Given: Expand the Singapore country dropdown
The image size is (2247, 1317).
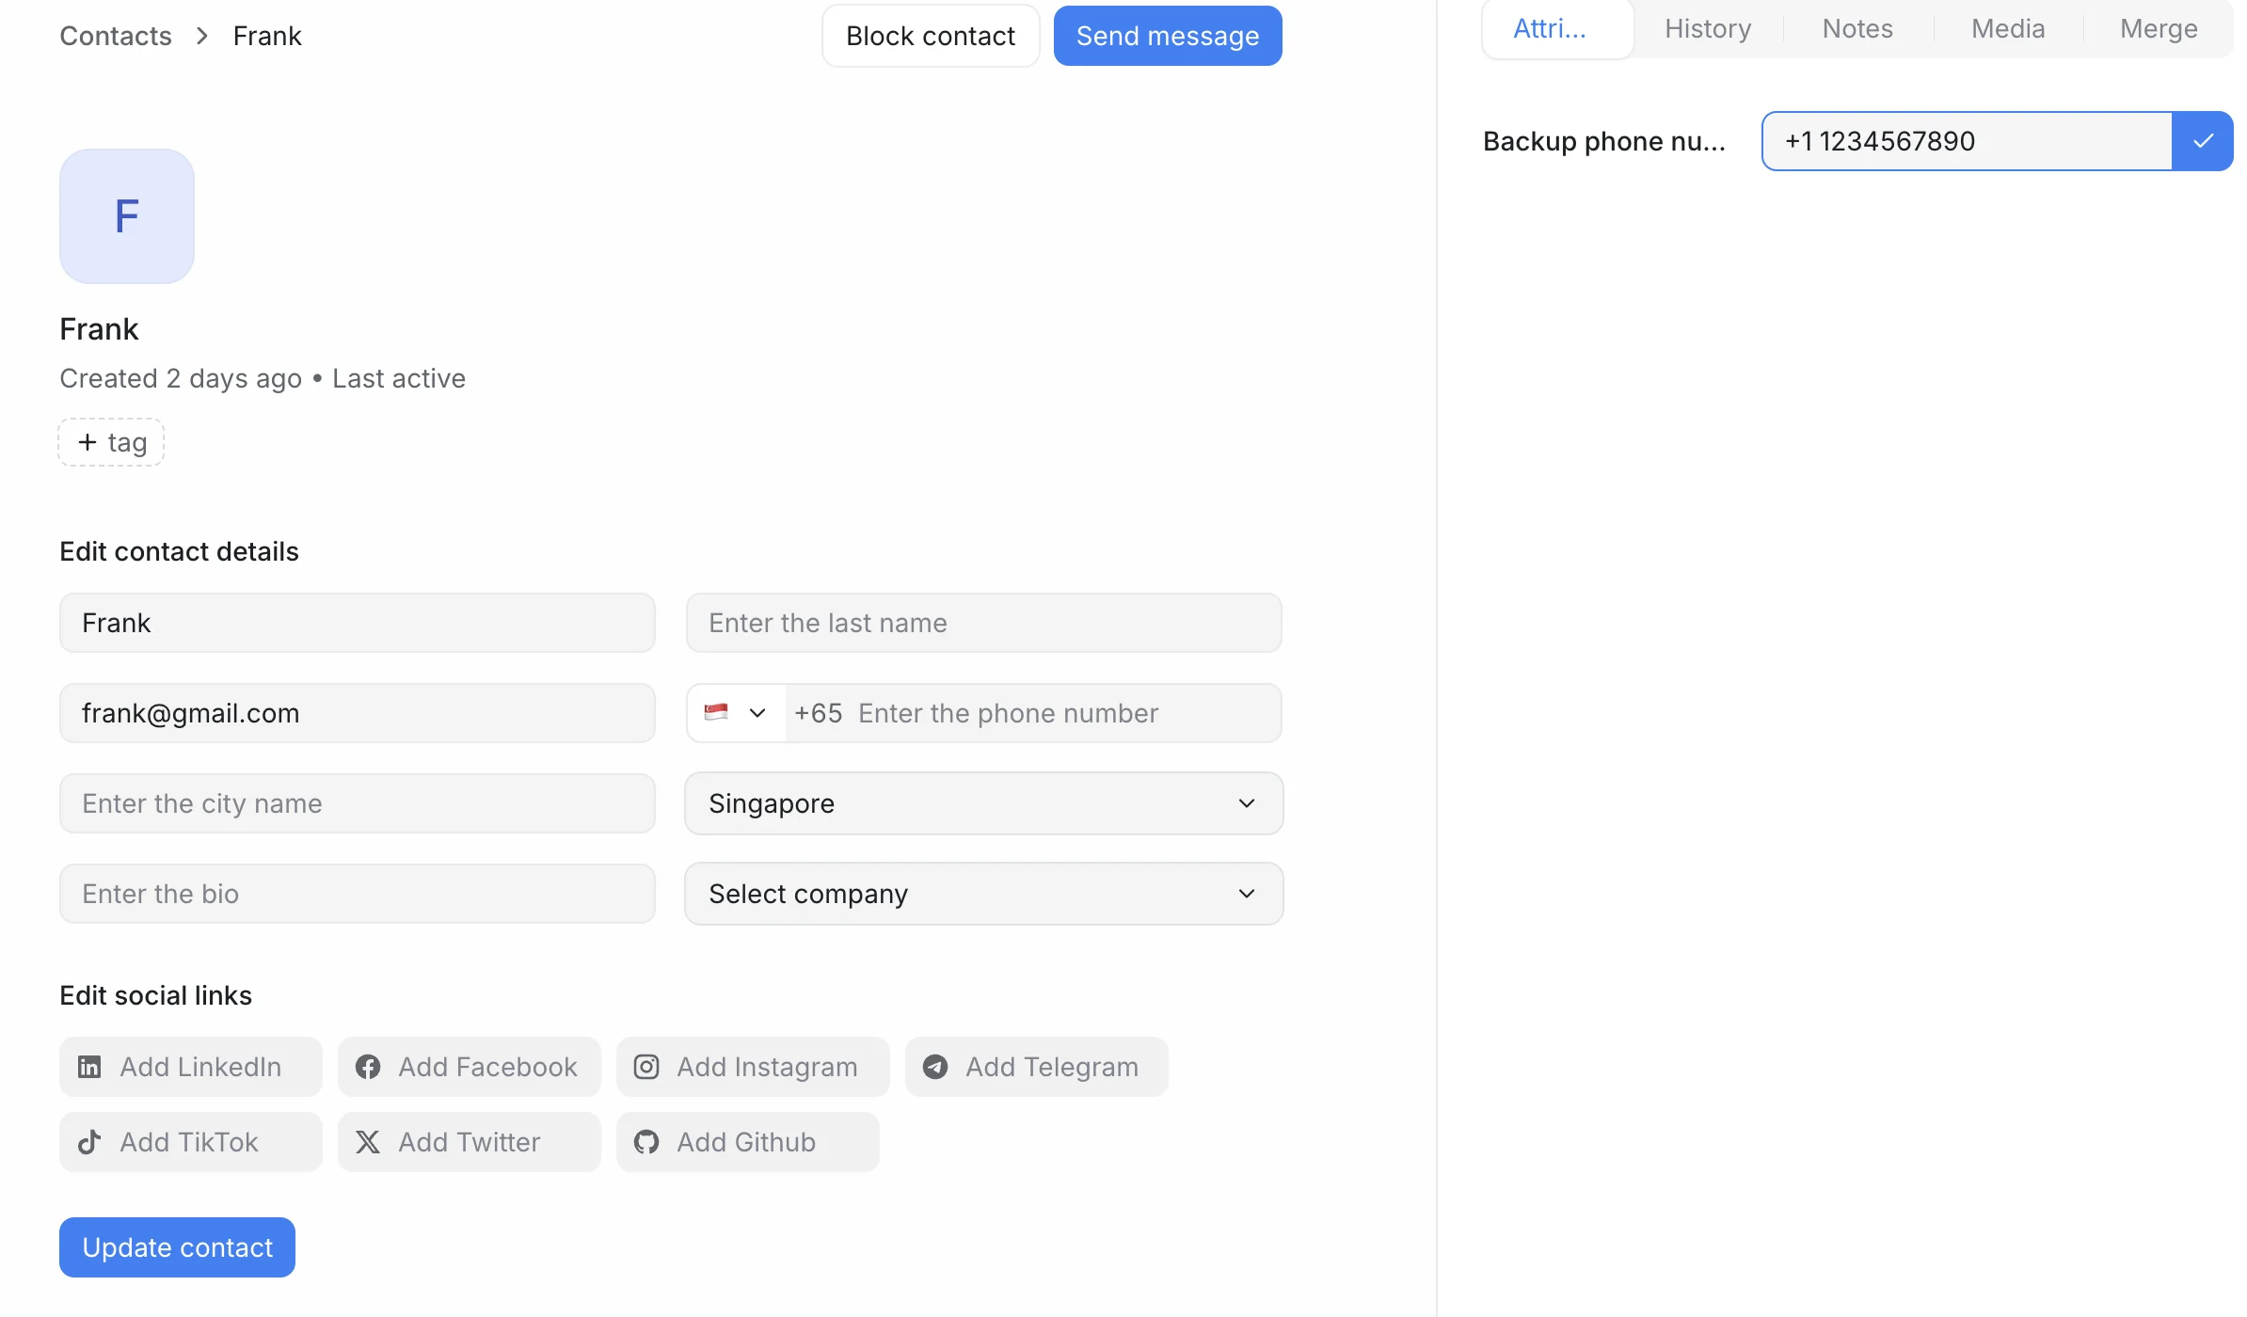Looking at the screenshot, I should pyautogui.click(x=983, y=803).
